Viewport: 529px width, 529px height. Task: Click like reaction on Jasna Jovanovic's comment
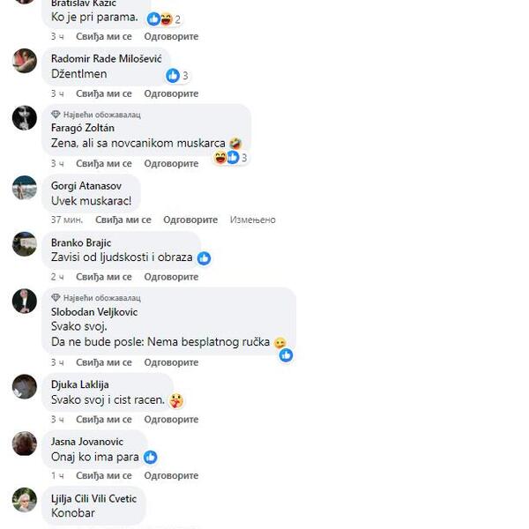[x=151, y=458]
